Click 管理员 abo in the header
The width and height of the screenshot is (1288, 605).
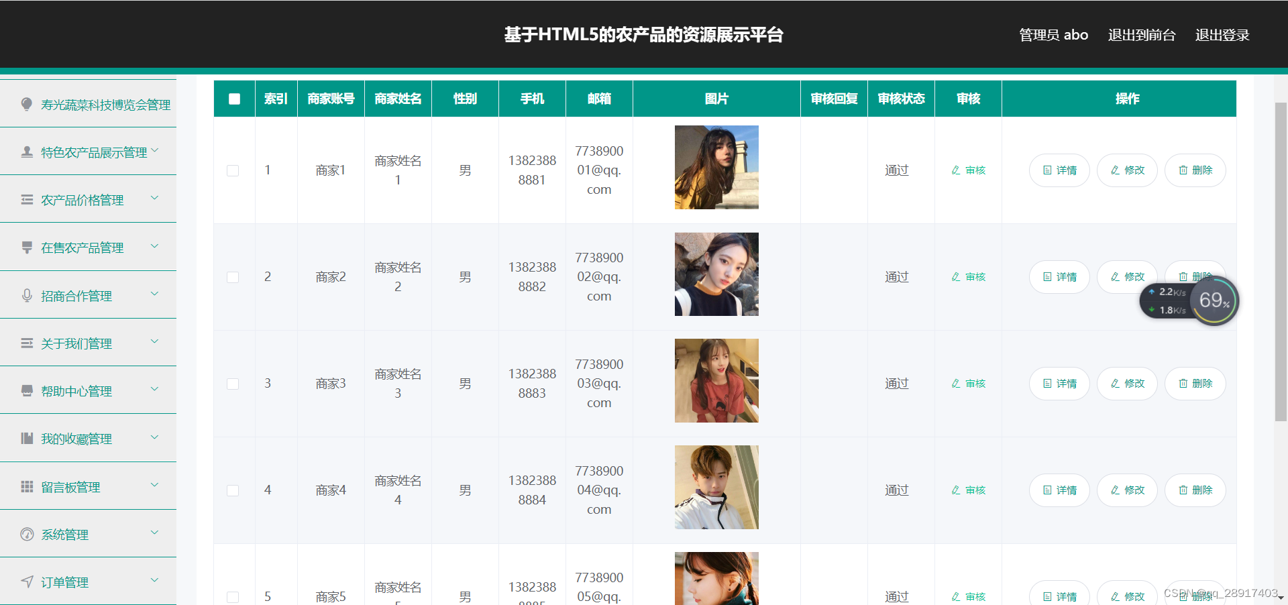tap(1053, 35)
